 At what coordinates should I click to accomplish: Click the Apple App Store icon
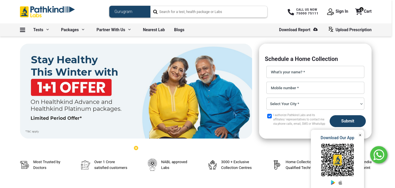340,183
